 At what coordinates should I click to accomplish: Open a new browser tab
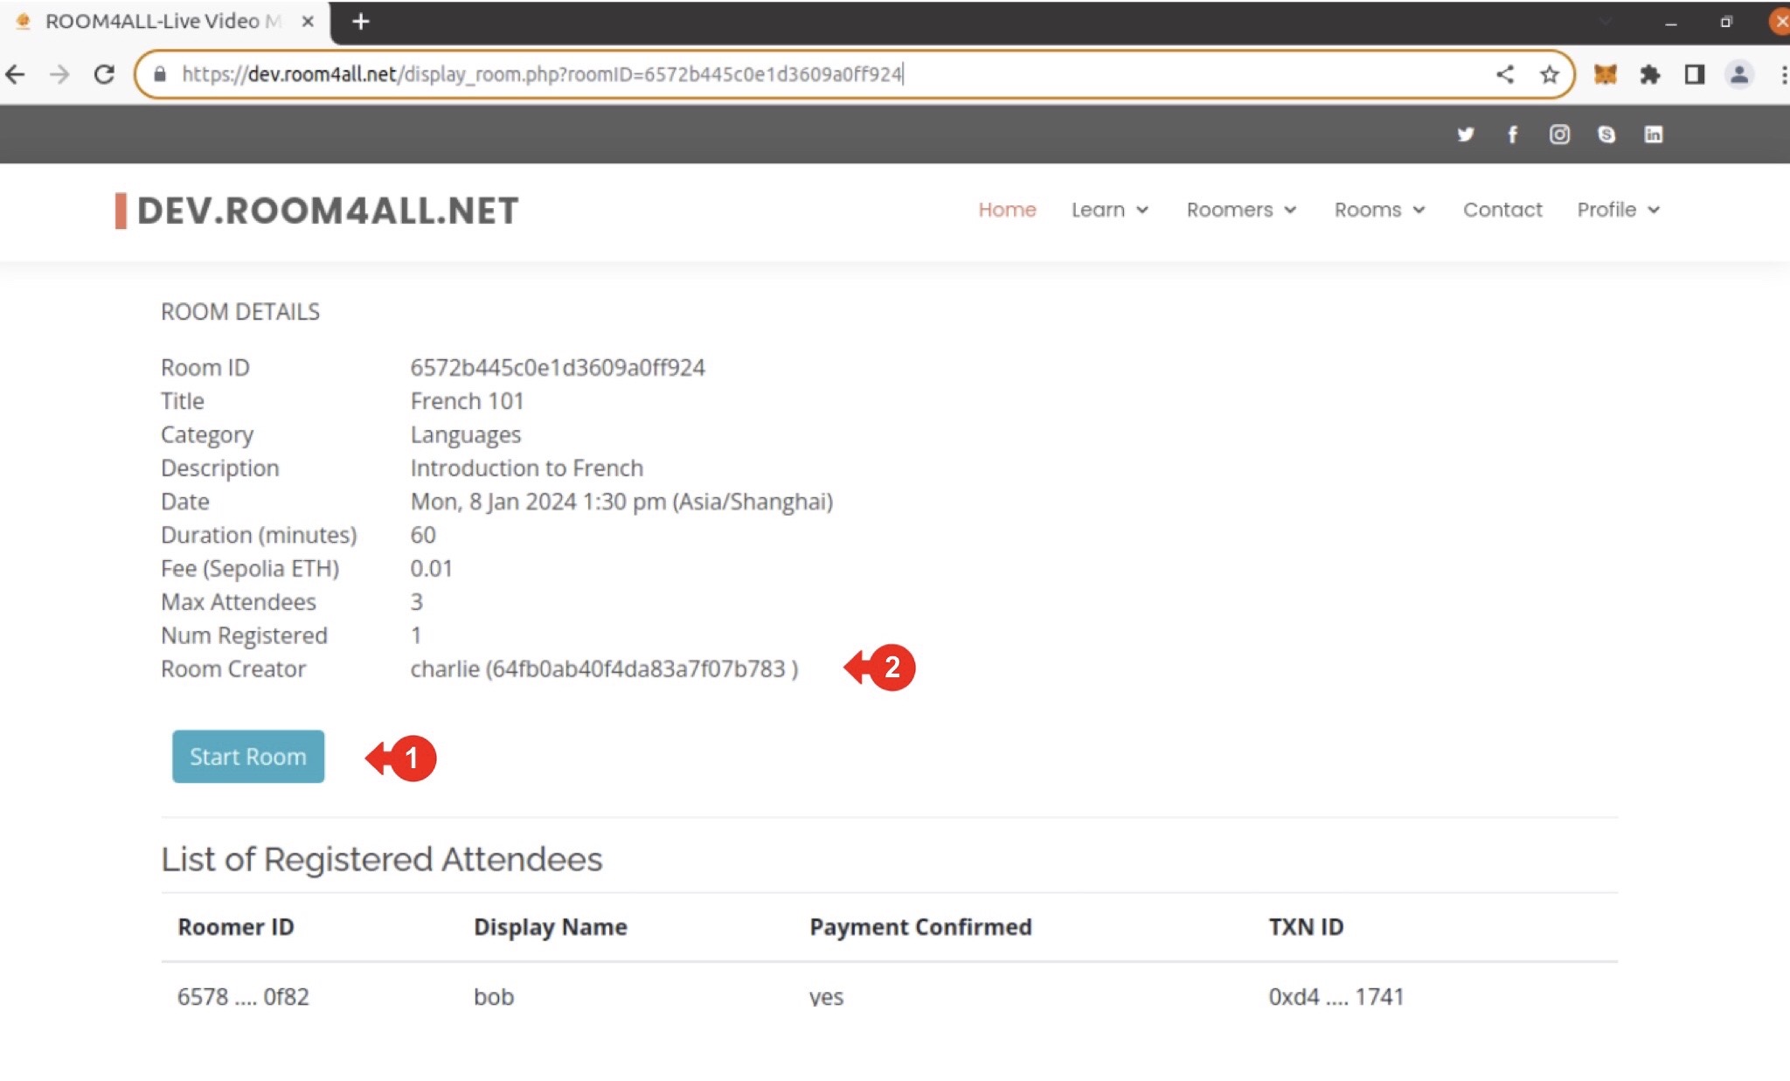pyautogui.click(x=361, y=21)
